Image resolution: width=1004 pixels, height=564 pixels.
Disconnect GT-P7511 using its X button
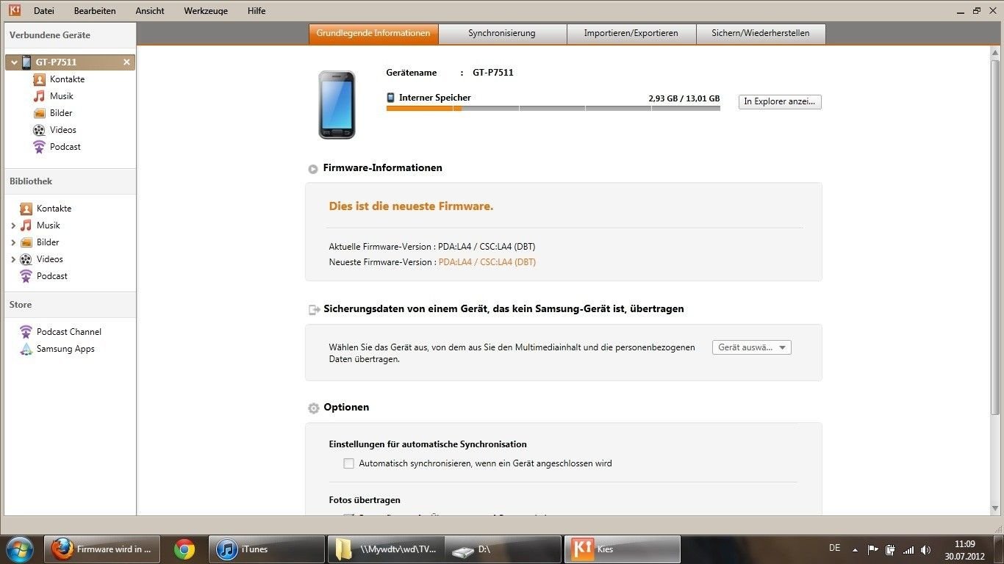point(126,62)
